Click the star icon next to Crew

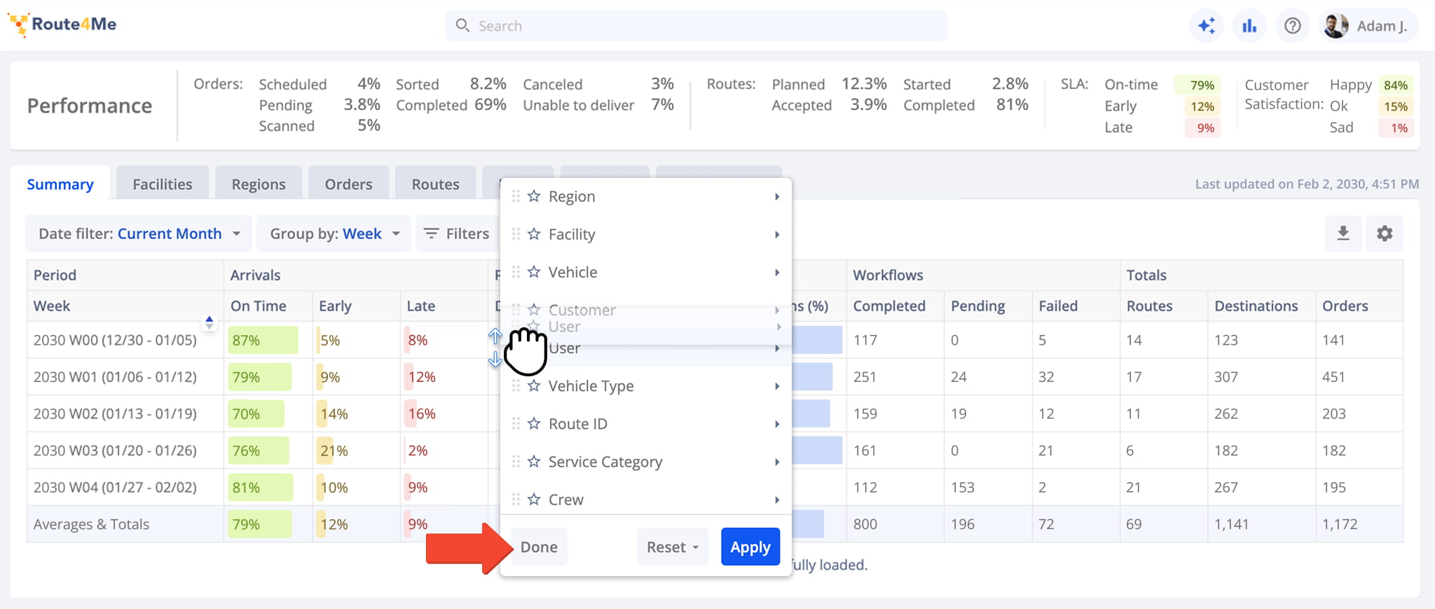tap(534, 499)
